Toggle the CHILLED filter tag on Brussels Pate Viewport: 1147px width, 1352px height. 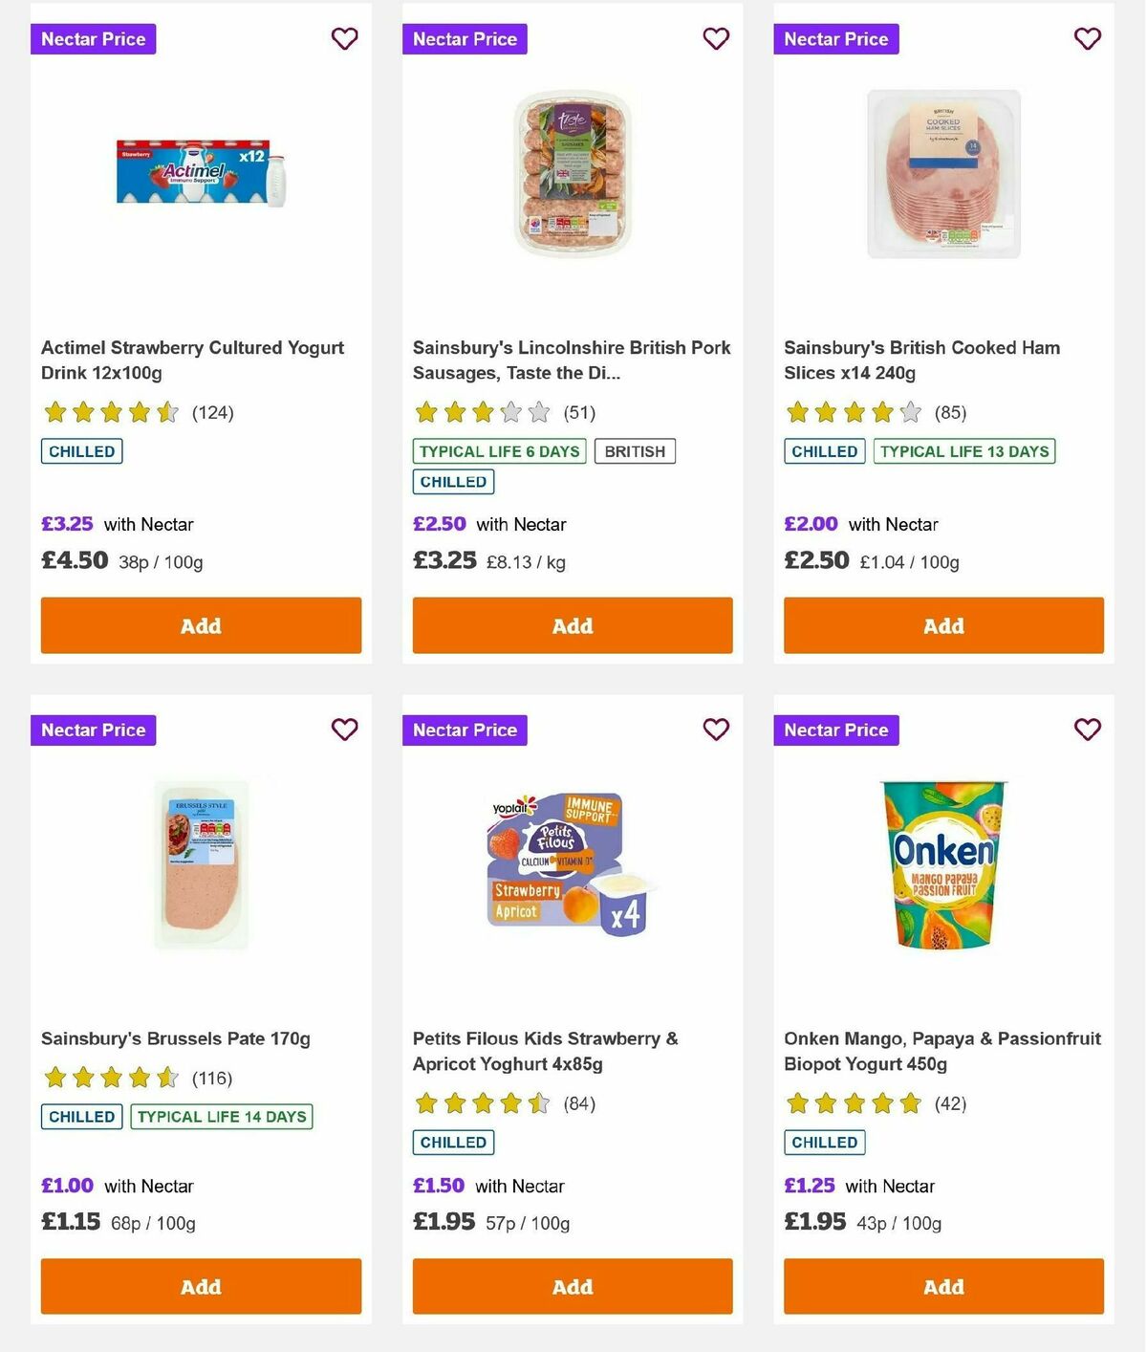[x=81, y=1116]
